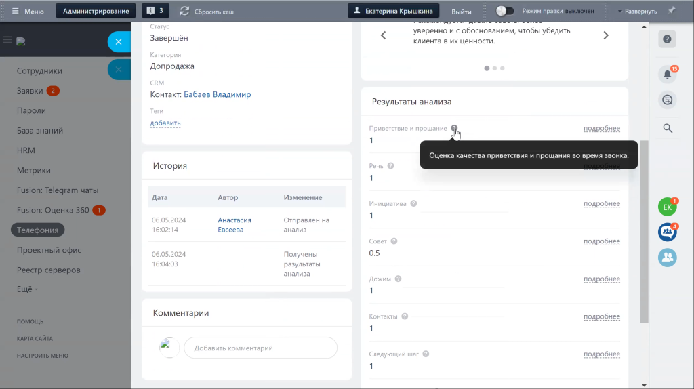Image resolution: width=694 pixels, height=389 pixels.
Task: Click the Сбросить кеш refresh icon
Action: pos(184,11)
